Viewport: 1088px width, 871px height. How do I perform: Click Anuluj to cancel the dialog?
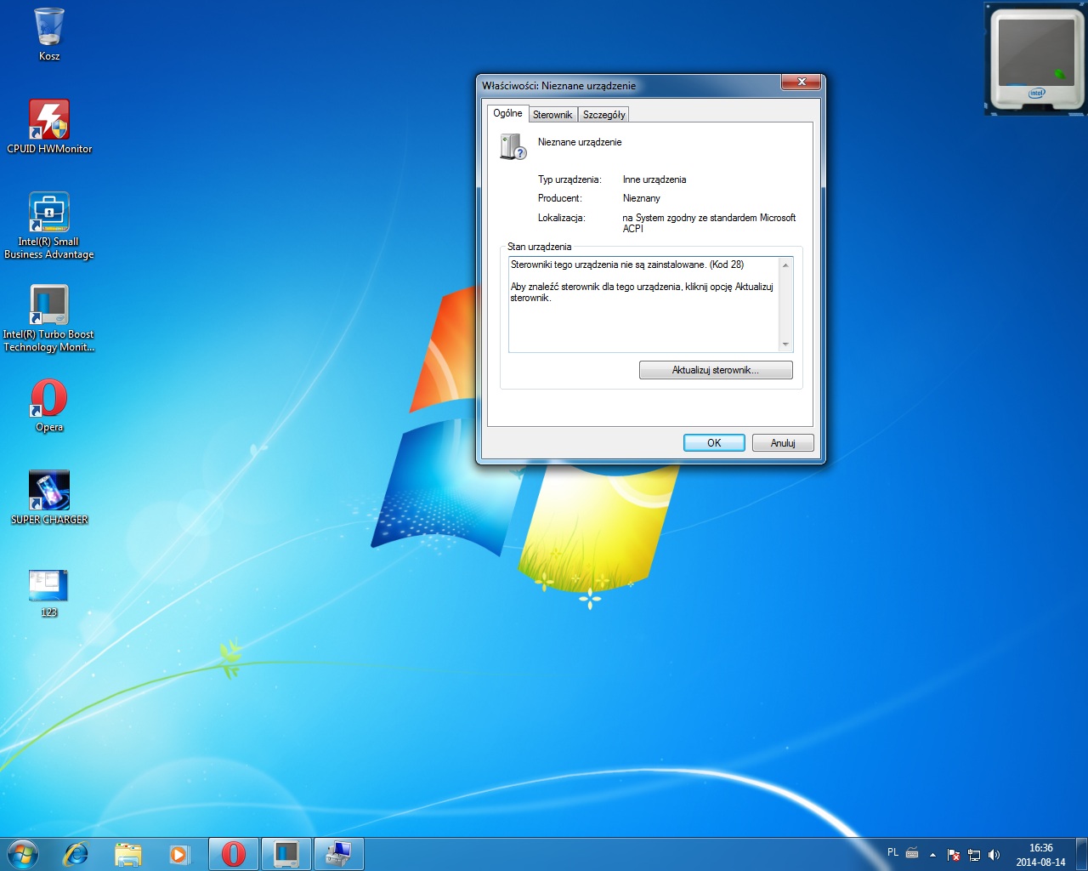783,443
